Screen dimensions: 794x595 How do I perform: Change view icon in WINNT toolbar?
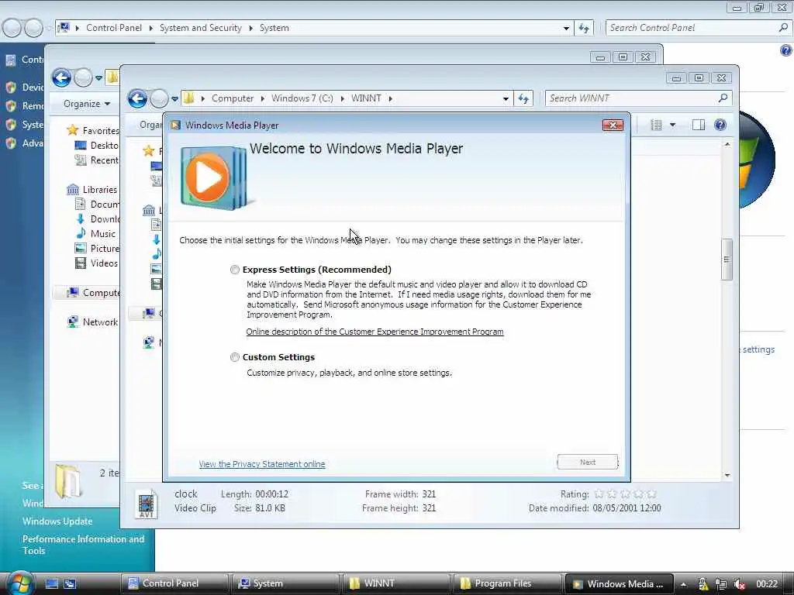[x=656, y=125]
